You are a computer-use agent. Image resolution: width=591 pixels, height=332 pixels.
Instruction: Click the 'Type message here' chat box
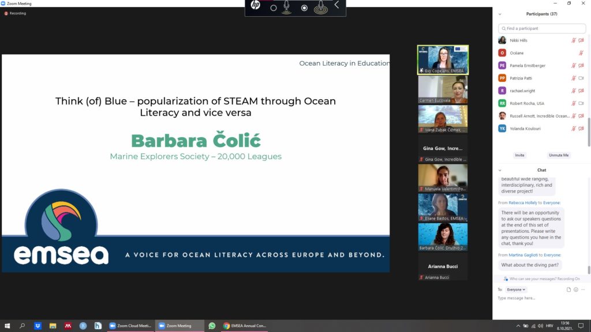coord(541,298)
